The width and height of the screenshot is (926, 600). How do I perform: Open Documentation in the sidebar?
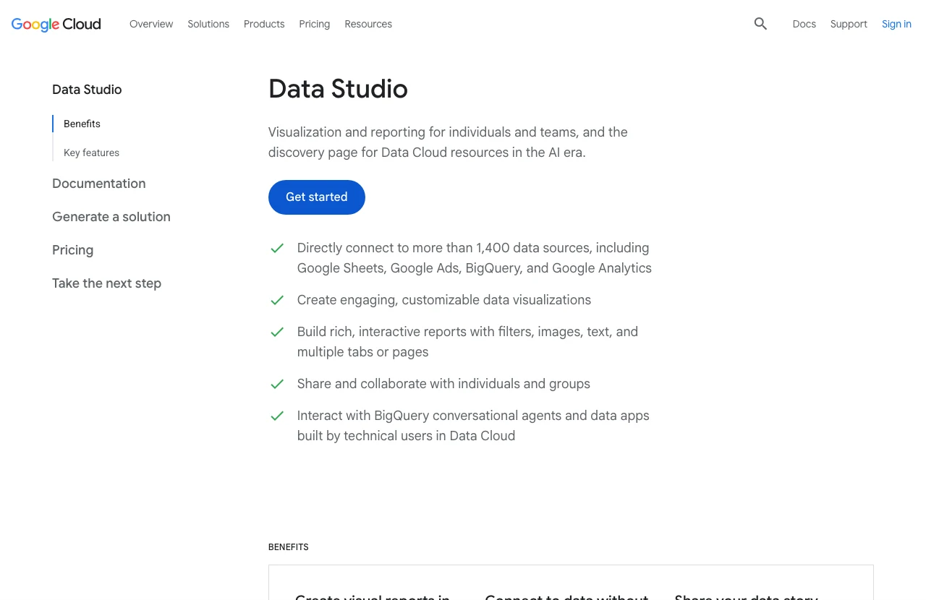[99, 184]
